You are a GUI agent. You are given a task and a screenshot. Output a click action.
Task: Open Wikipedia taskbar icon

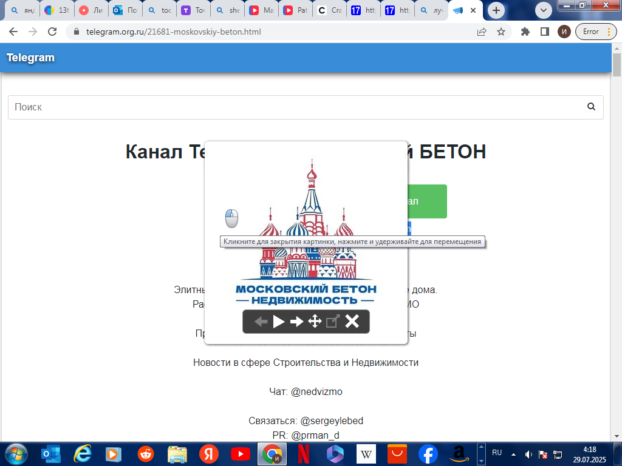366,454
